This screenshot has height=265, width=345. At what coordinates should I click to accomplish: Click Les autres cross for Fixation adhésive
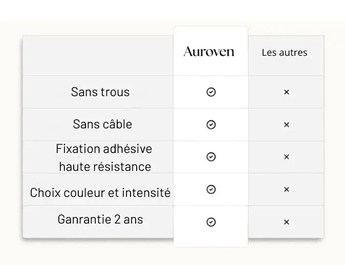pos(287,157)
